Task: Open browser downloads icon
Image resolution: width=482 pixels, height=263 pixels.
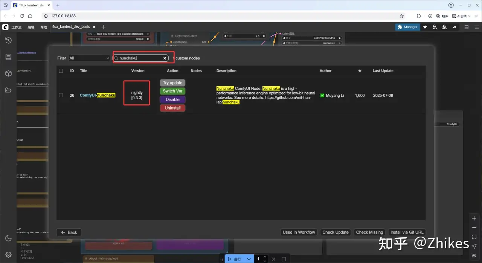Action: [x=430, y=16]
